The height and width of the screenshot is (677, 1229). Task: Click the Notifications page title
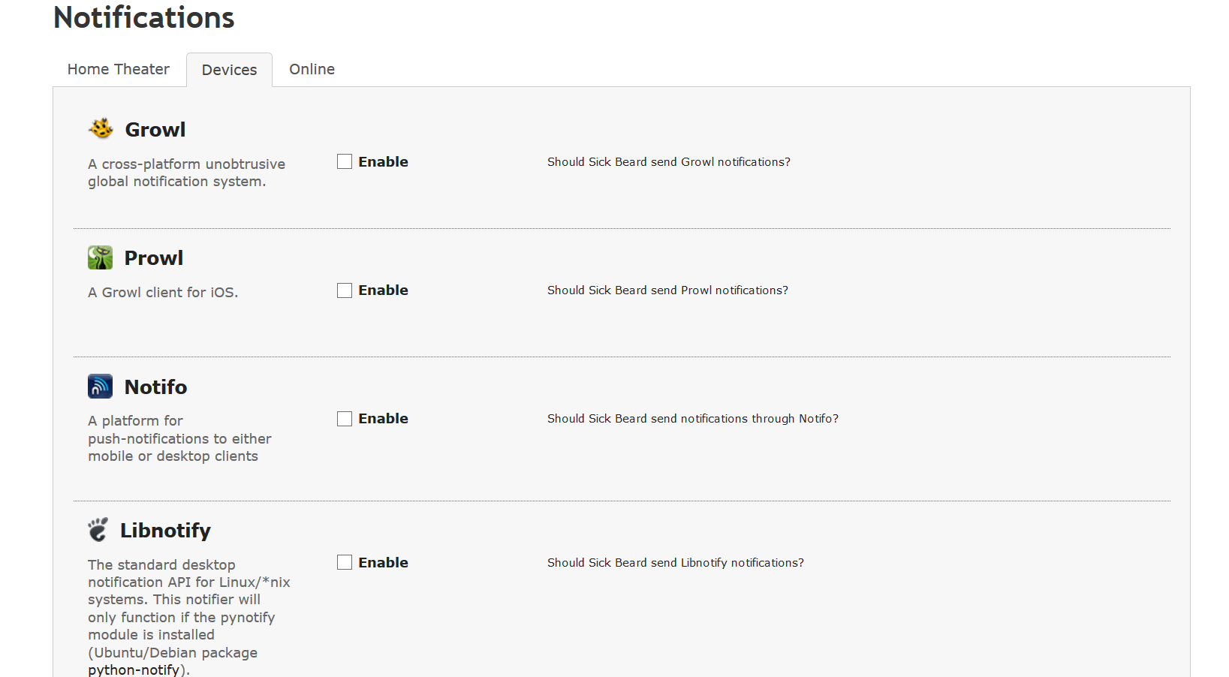144,18
